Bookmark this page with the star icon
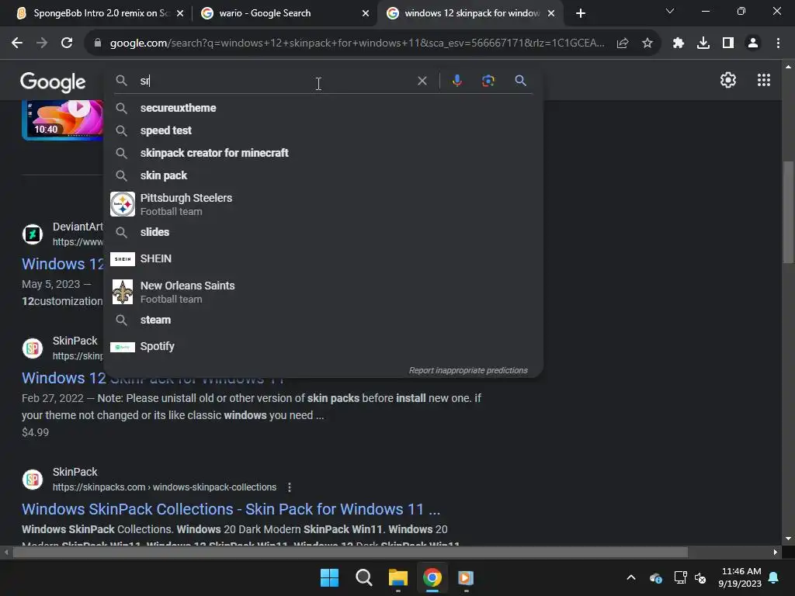Viewport: 795px width, 596px height. click(x=647, y=43)
